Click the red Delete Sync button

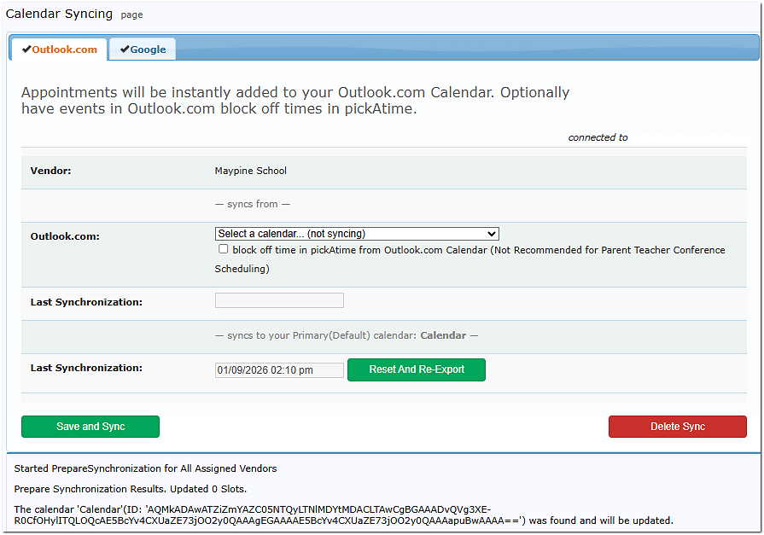[677, 427]
